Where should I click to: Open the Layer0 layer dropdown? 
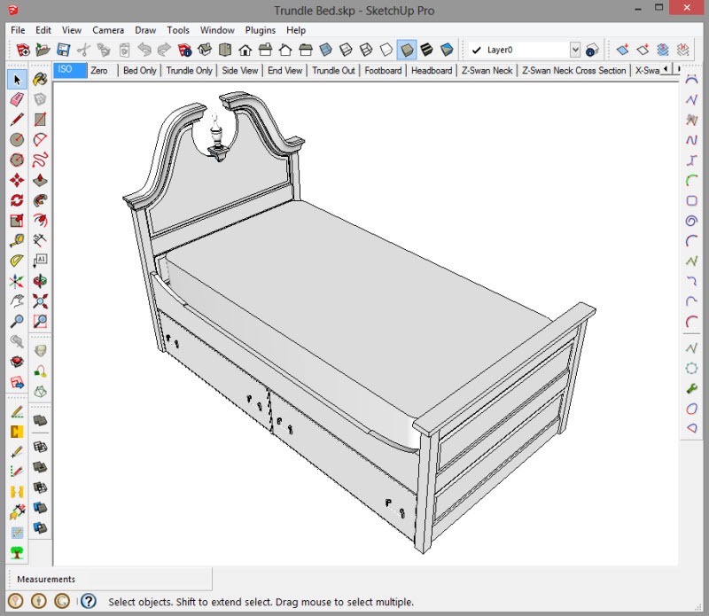tap(575, 50)
